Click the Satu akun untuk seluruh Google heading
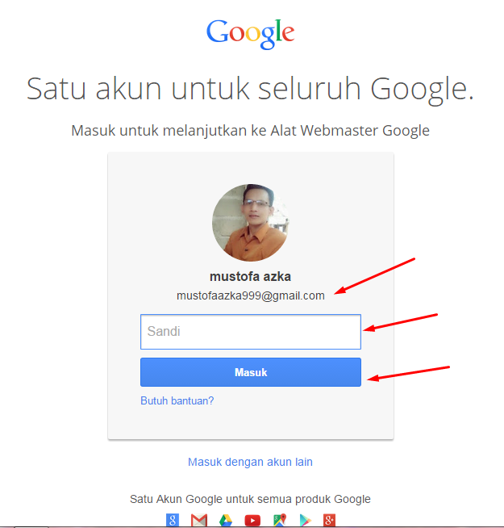 [250, 89]
